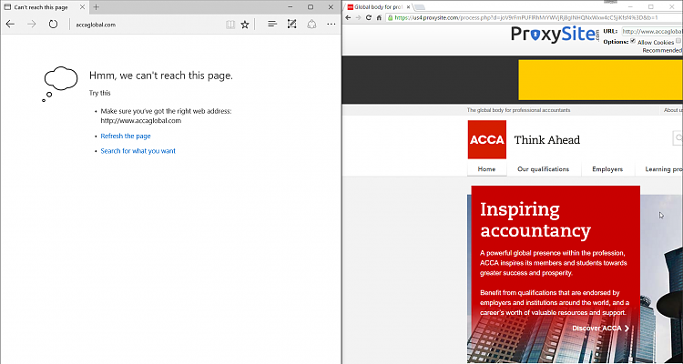Maximize the Chrome window

[651, 6]
